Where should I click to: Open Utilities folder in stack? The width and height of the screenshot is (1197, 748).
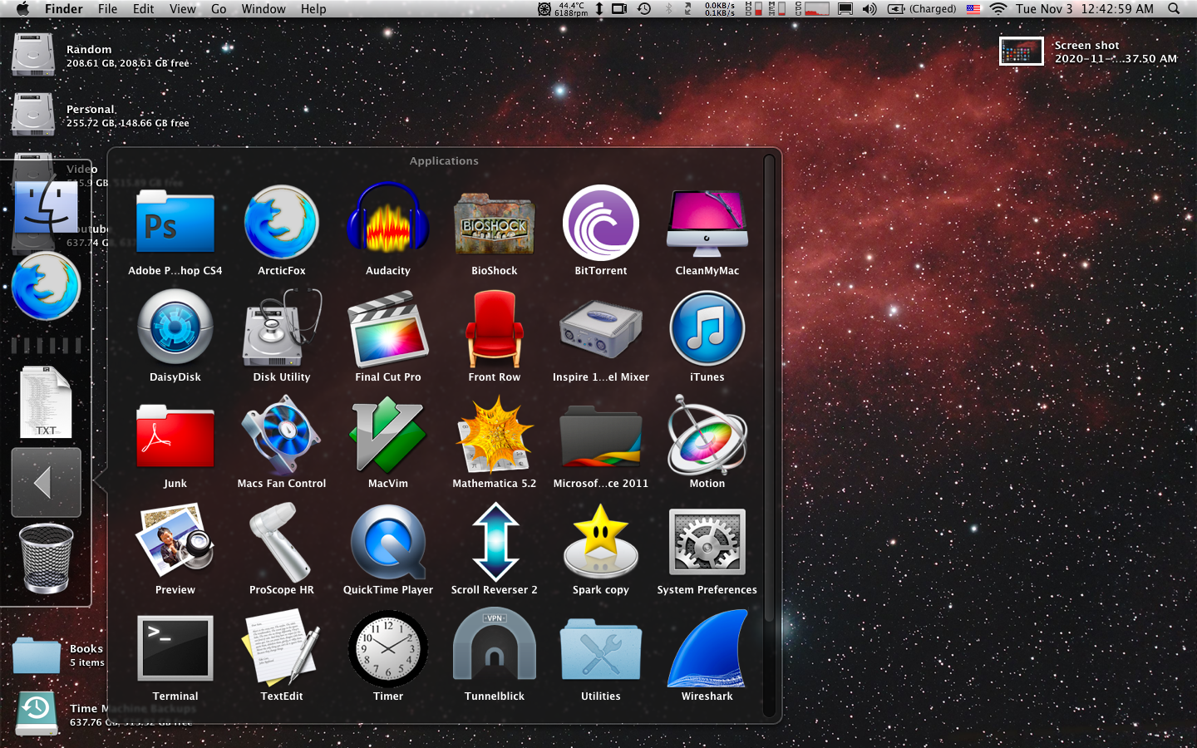601,648
